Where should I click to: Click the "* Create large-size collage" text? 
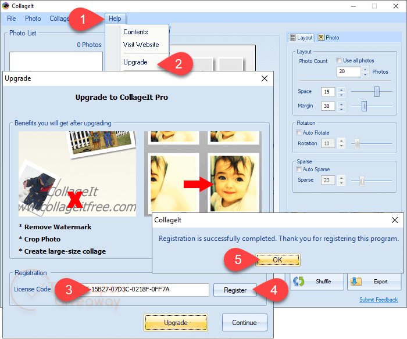coord(62,251)
